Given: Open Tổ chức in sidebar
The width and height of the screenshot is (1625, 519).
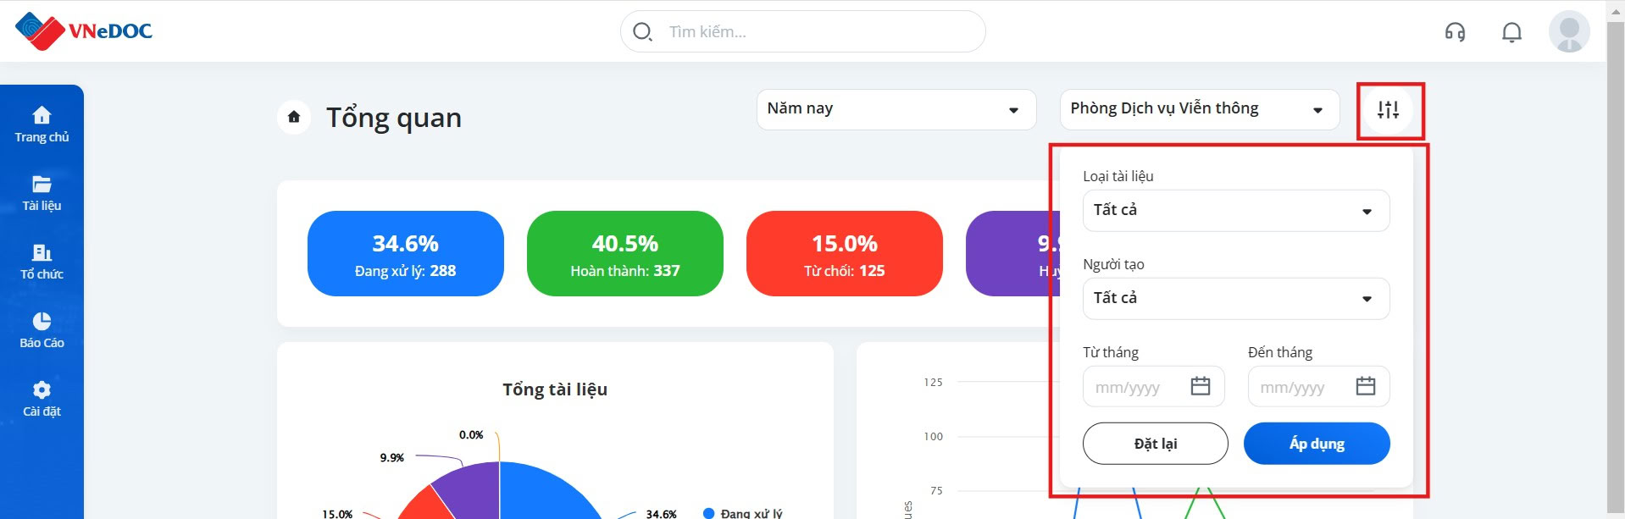Looking at the screenshot, I should 42,262.
